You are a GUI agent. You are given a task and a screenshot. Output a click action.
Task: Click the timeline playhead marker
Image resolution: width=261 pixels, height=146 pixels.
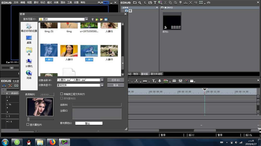click(205, 90)
